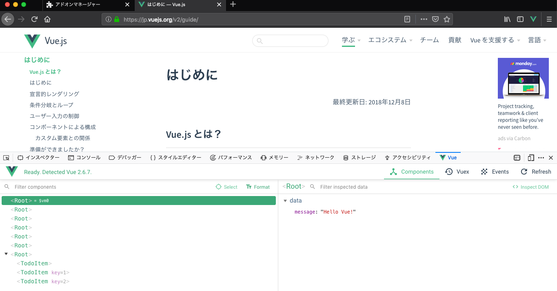Click the Filter components search field
Image resolution: width=557 pixels, height=291 pixels.
[41, 187]
